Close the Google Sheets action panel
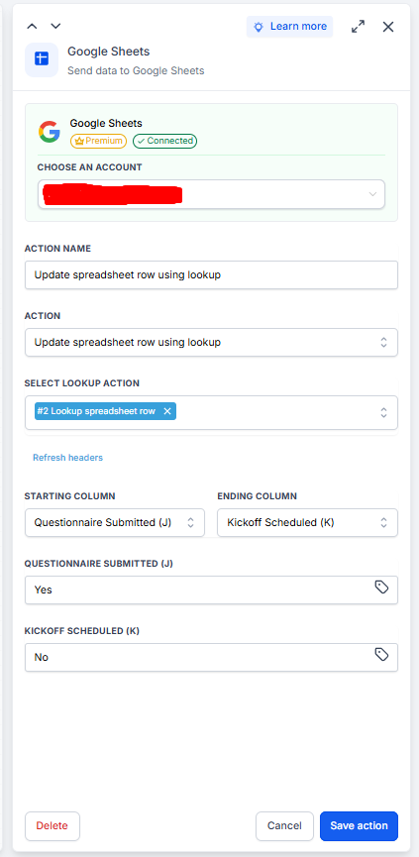This screenshot has width=419, height=857. pos(388,26)
